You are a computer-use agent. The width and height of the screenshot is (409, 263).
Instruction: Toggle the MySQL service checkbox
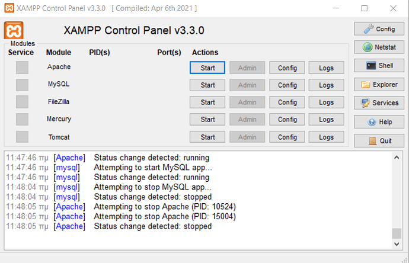[x=22, y=85]
